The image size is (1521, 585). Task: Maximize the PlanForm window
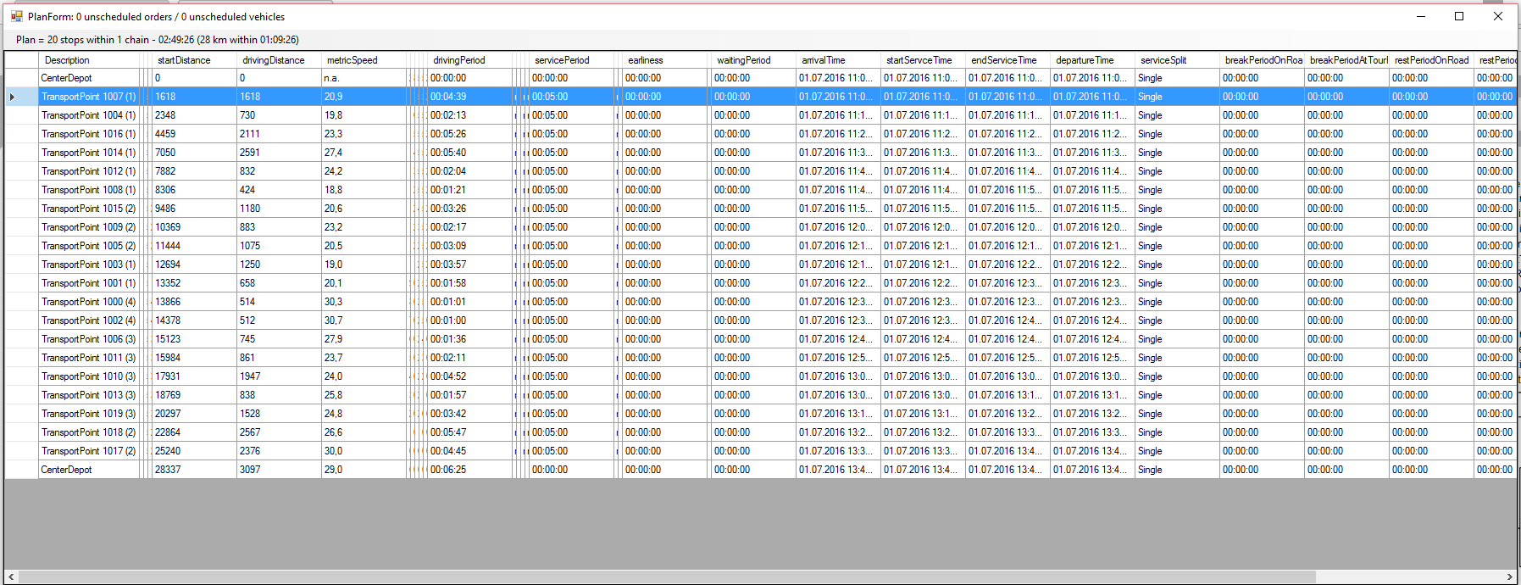pyautogui.click(x=1459, y=16)
